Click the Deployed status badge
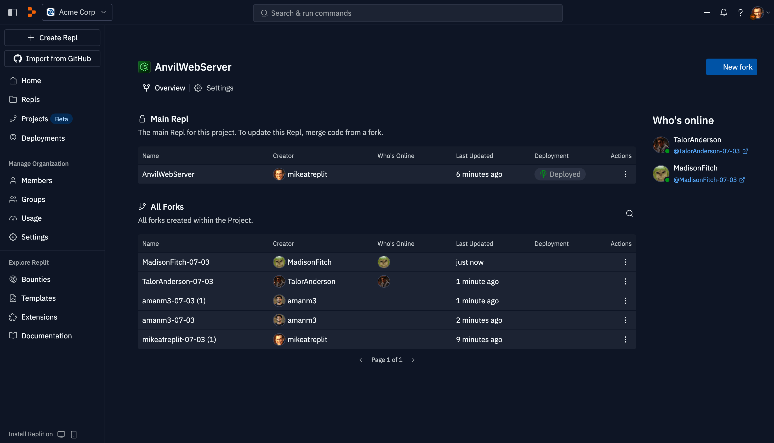Image resolution: width=774 pixels, height=443 pixels. coord(560,174)
